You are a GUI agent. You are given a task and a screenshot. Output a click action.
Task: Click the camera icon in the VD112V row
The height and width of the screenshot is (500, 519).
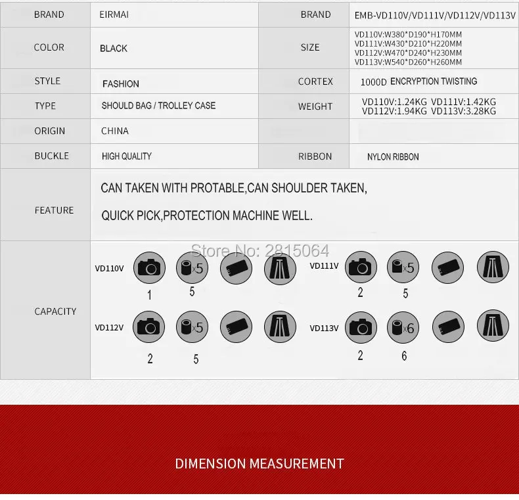point(148,327)
